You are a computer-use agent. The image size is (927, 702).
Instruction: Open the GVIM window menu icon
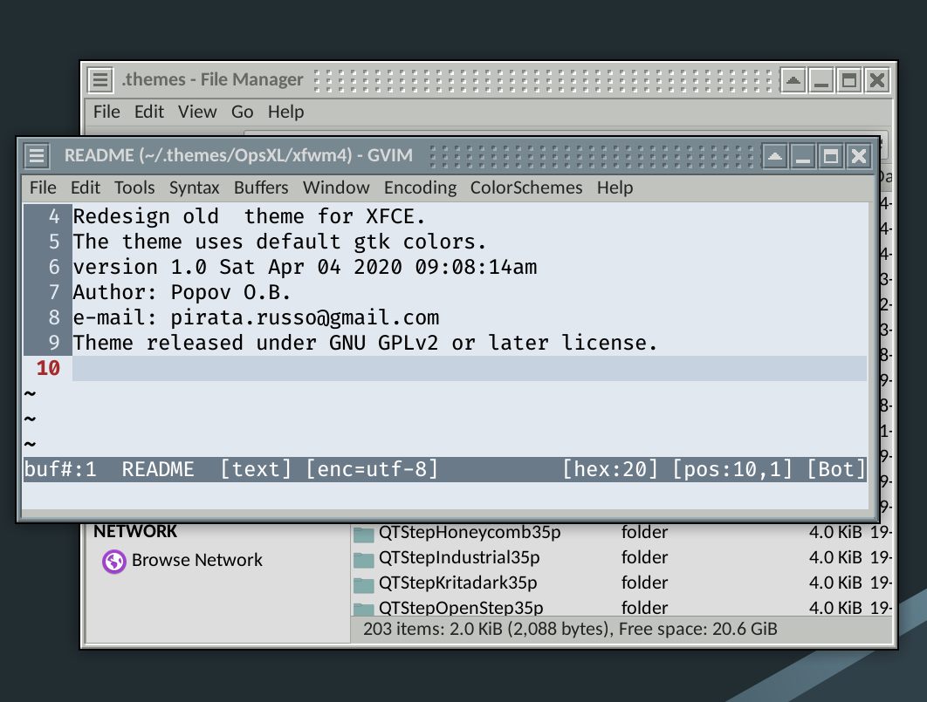[37, 156]
